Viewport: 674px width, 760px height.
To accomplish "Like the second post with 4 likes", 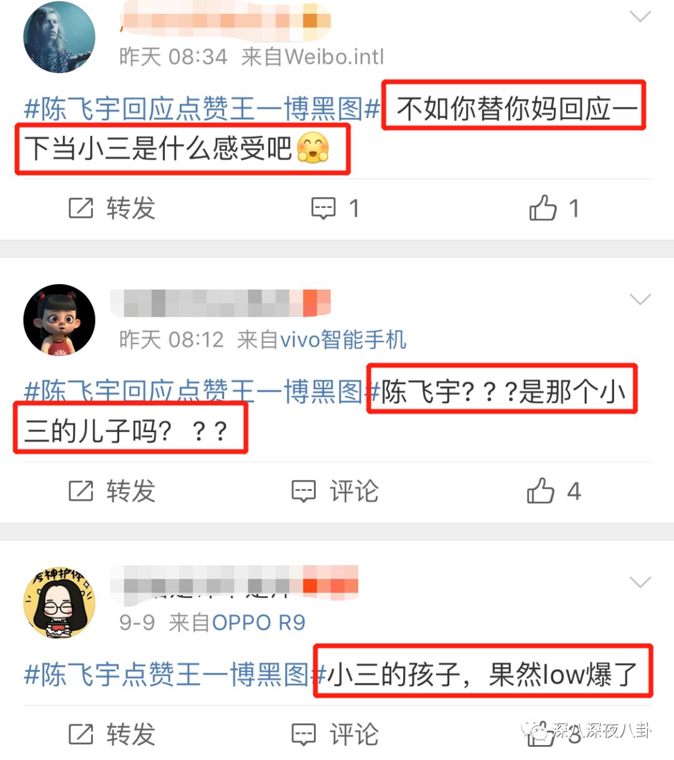I will (540, 491).
